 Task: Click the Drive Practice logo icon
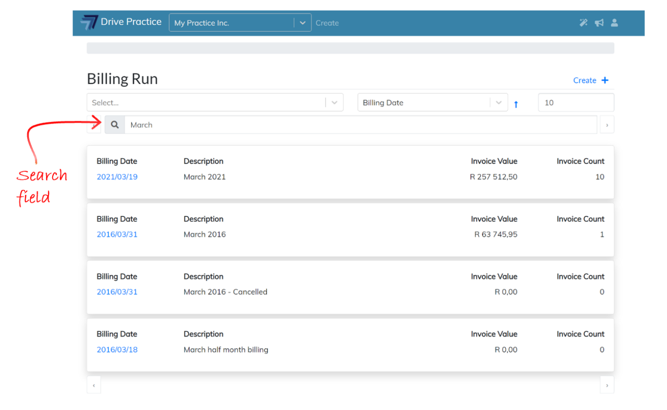coord(89,23)
